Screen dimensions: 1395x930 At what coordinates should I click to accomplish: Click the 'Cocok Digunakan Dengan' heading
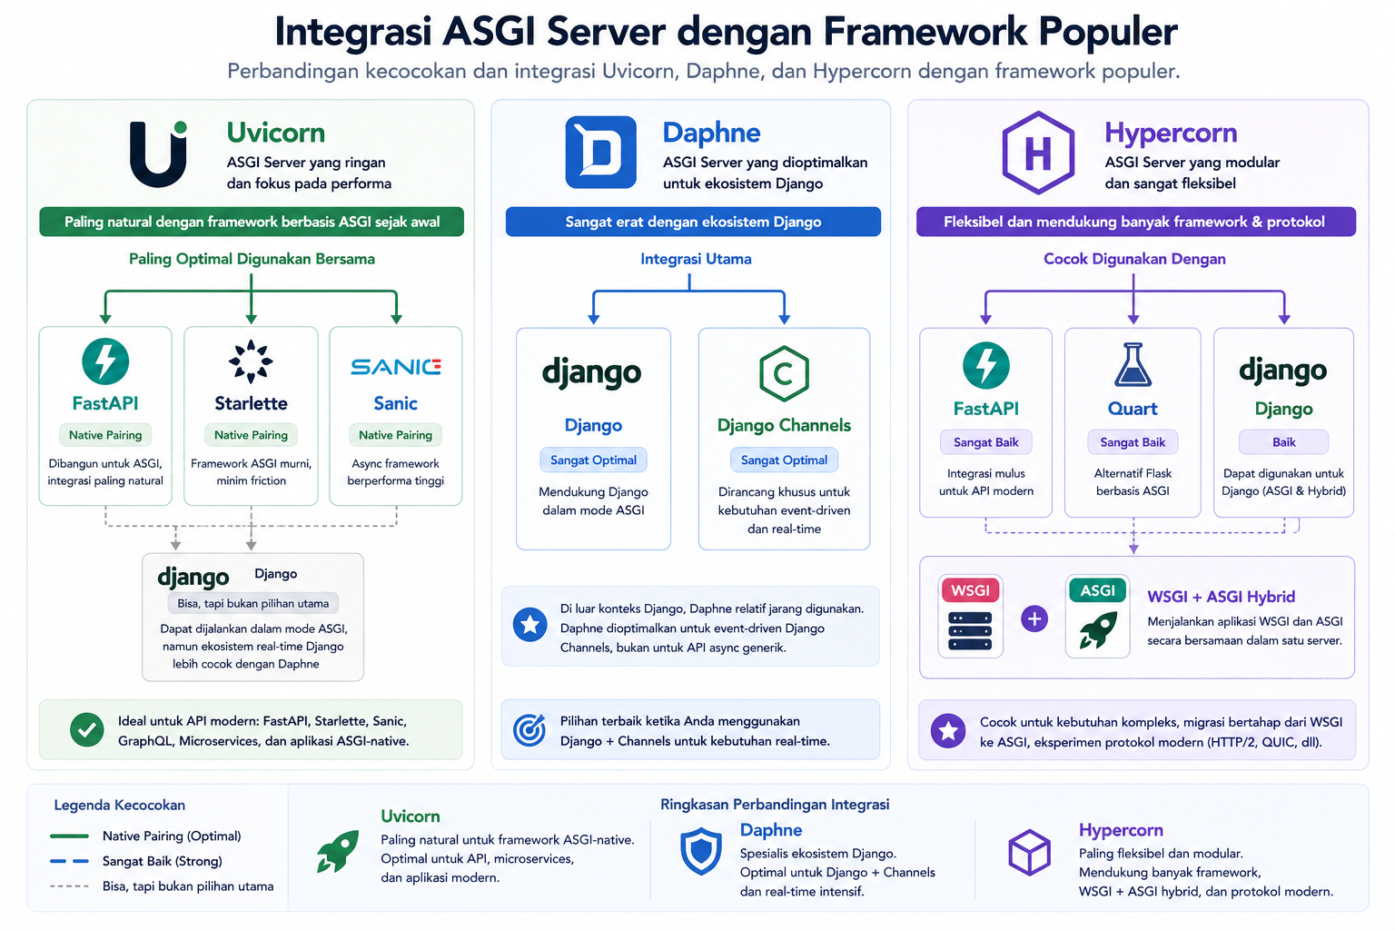[x=1134, y=259]
